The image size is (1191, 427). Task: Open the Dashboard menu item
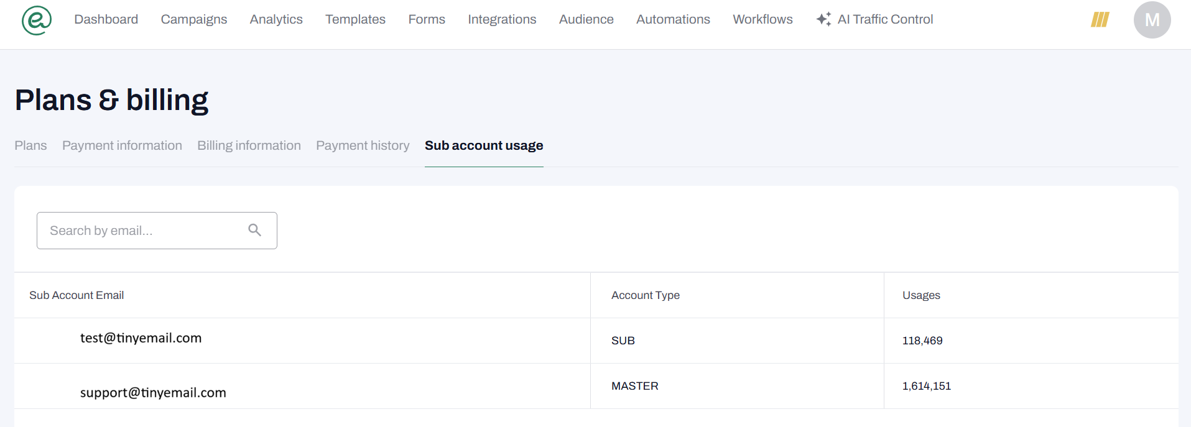click(x=106, y=19)
